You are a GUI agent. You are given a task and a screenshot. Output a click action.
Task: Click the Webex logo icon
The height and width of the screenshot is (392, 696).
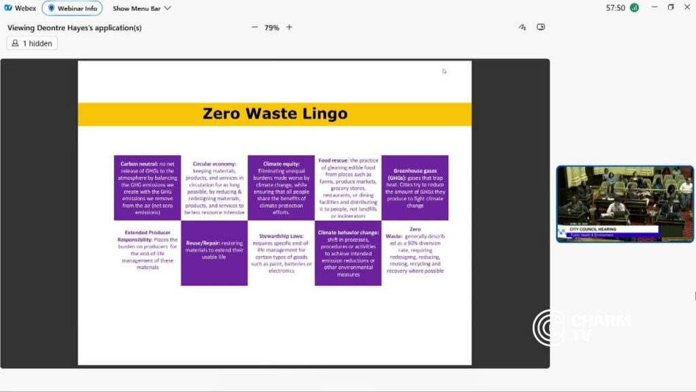click(x=8, y=8)
